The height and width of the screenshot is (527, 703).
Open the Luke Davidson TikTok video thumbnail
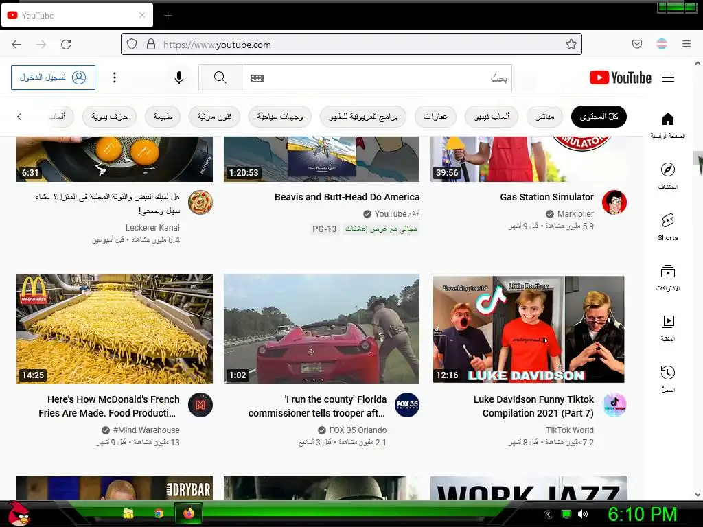[529, 329]
